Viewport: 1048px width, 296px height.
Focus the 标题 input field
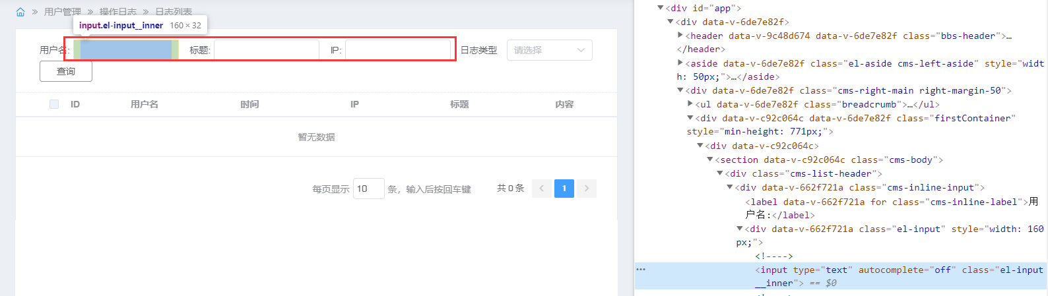(x=267, y=50)
